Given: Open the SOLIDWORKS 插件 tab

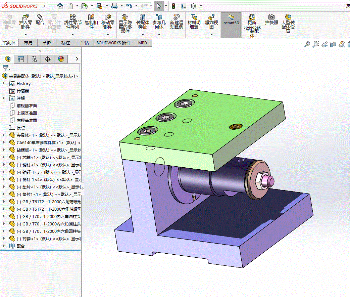Looking at the screenshot, I should coord(113,43).
